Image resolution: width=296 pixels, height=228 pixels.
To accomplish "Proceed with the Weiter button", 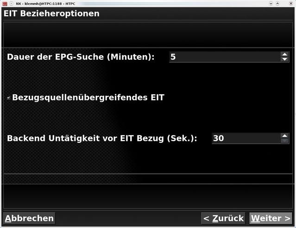I will [x=271, y=218].
